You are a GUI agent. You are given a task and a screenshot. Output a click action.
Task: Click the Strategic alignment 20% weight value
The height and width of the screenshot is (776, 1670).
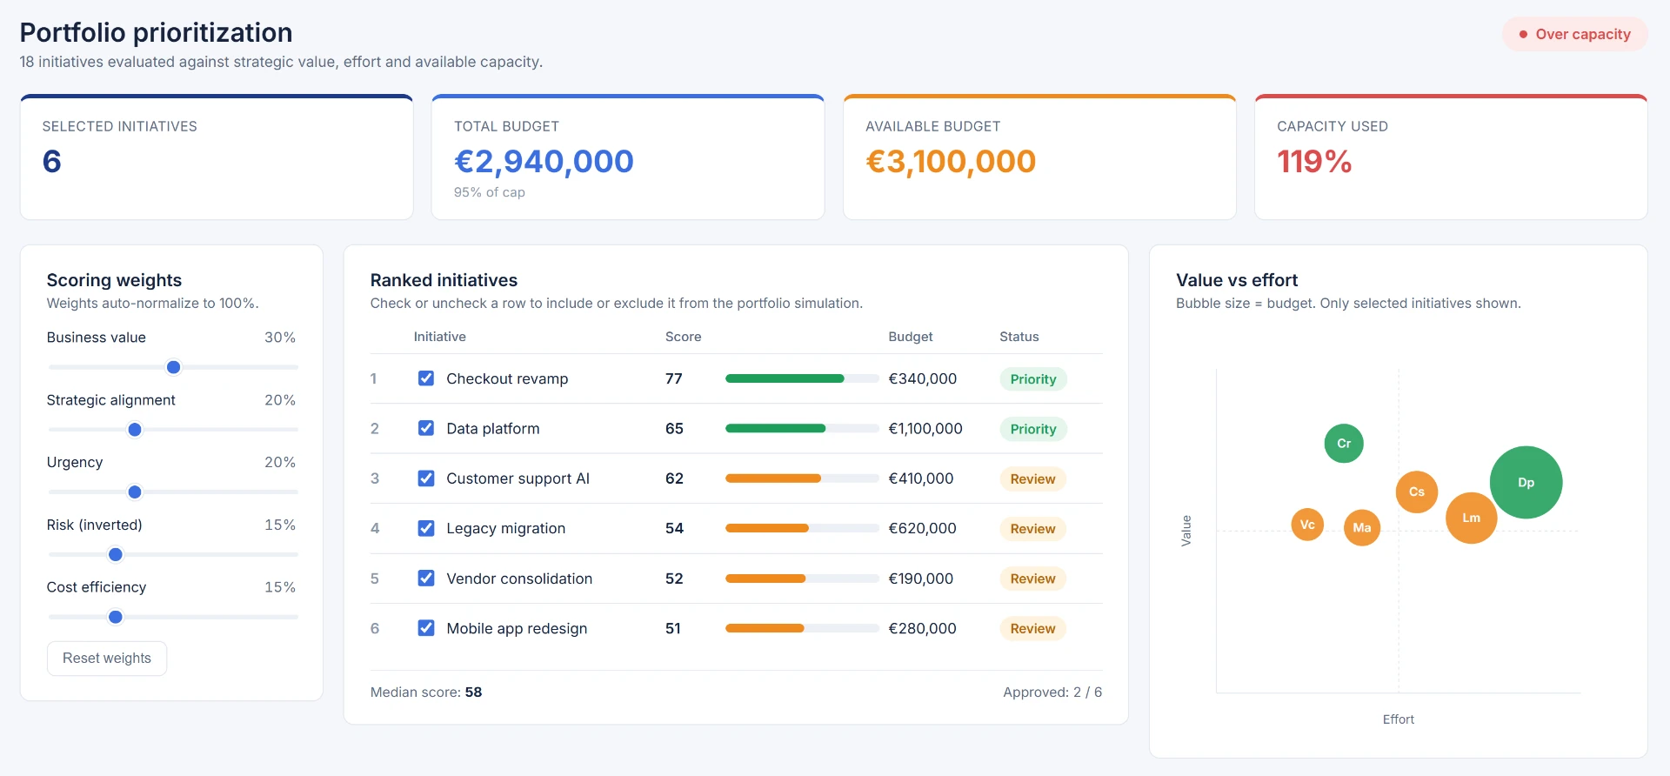[280, 400]
